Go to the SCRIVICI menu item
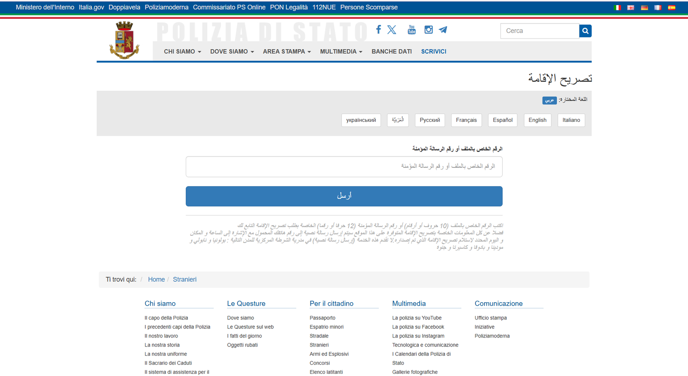The height and width of the screenshot is (376, 688). point(433,52)
